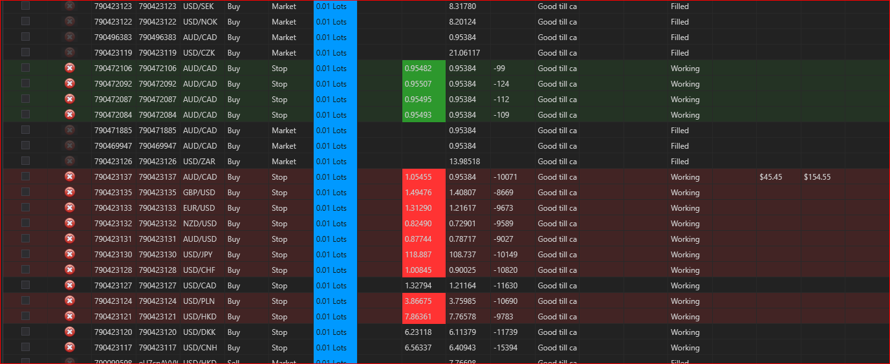Viewport: 890px width, 364px height.
Task: Click the green 0.95507 stop price cell
Action: click(424, 83)
